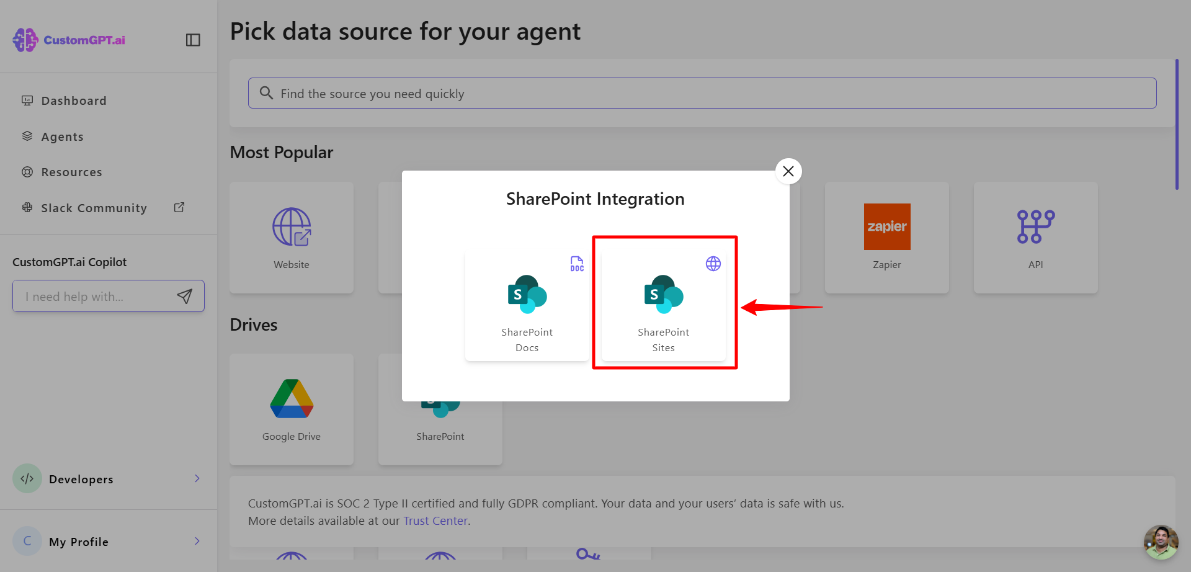1191x572 pixels.
Task: Click the search field for data sources
Action: pyautogui.click(x=702, y=93)
